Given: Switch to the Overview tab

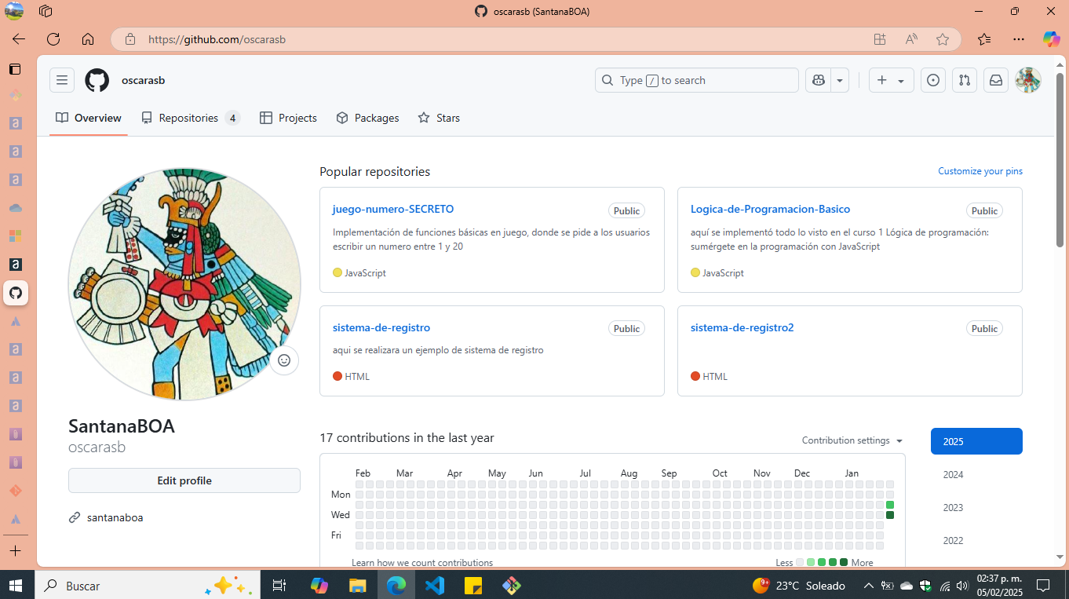Looking at the screenshot, I should (x=89, y=118).
